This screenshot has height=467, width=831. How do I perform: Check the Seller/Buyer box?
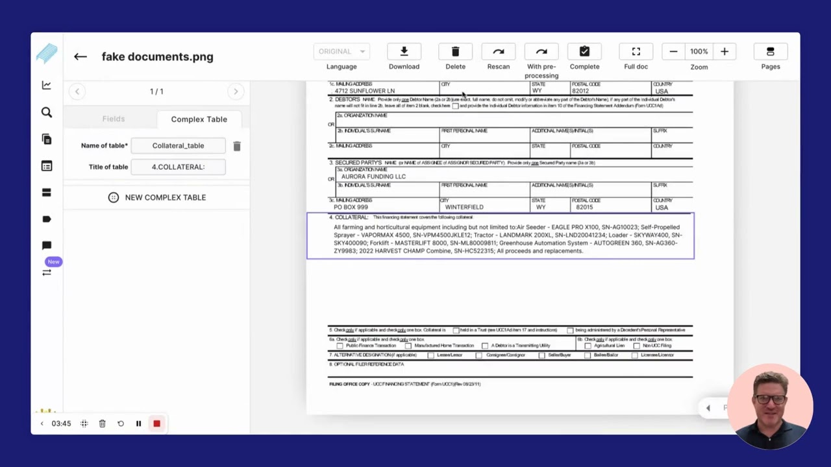click(542, 355)
